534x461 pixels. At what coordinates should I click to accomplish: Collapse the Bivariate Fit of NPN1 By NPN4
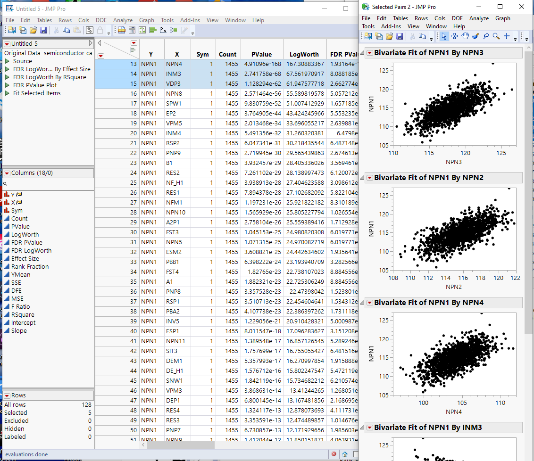[x=363, y=302]
